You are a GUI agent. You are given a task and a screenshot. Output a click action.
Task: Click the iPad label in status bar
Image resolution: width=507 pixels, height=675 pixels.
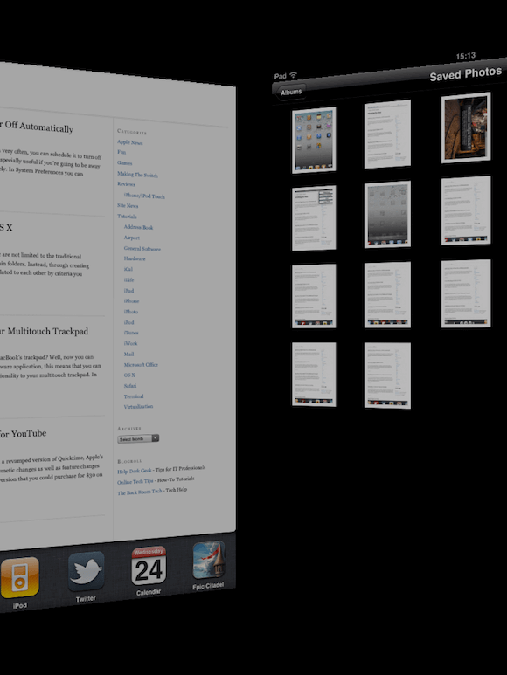280,77
